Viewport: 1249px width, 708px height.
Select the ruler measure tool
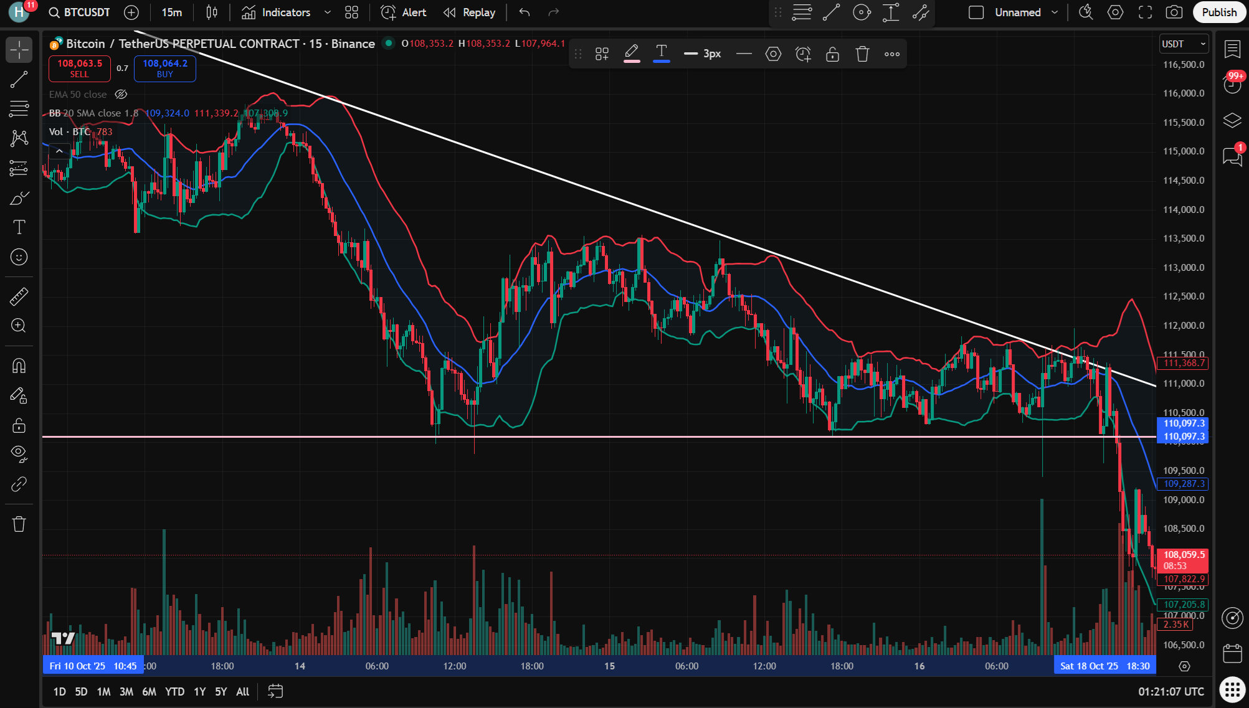tap(19, 296)
